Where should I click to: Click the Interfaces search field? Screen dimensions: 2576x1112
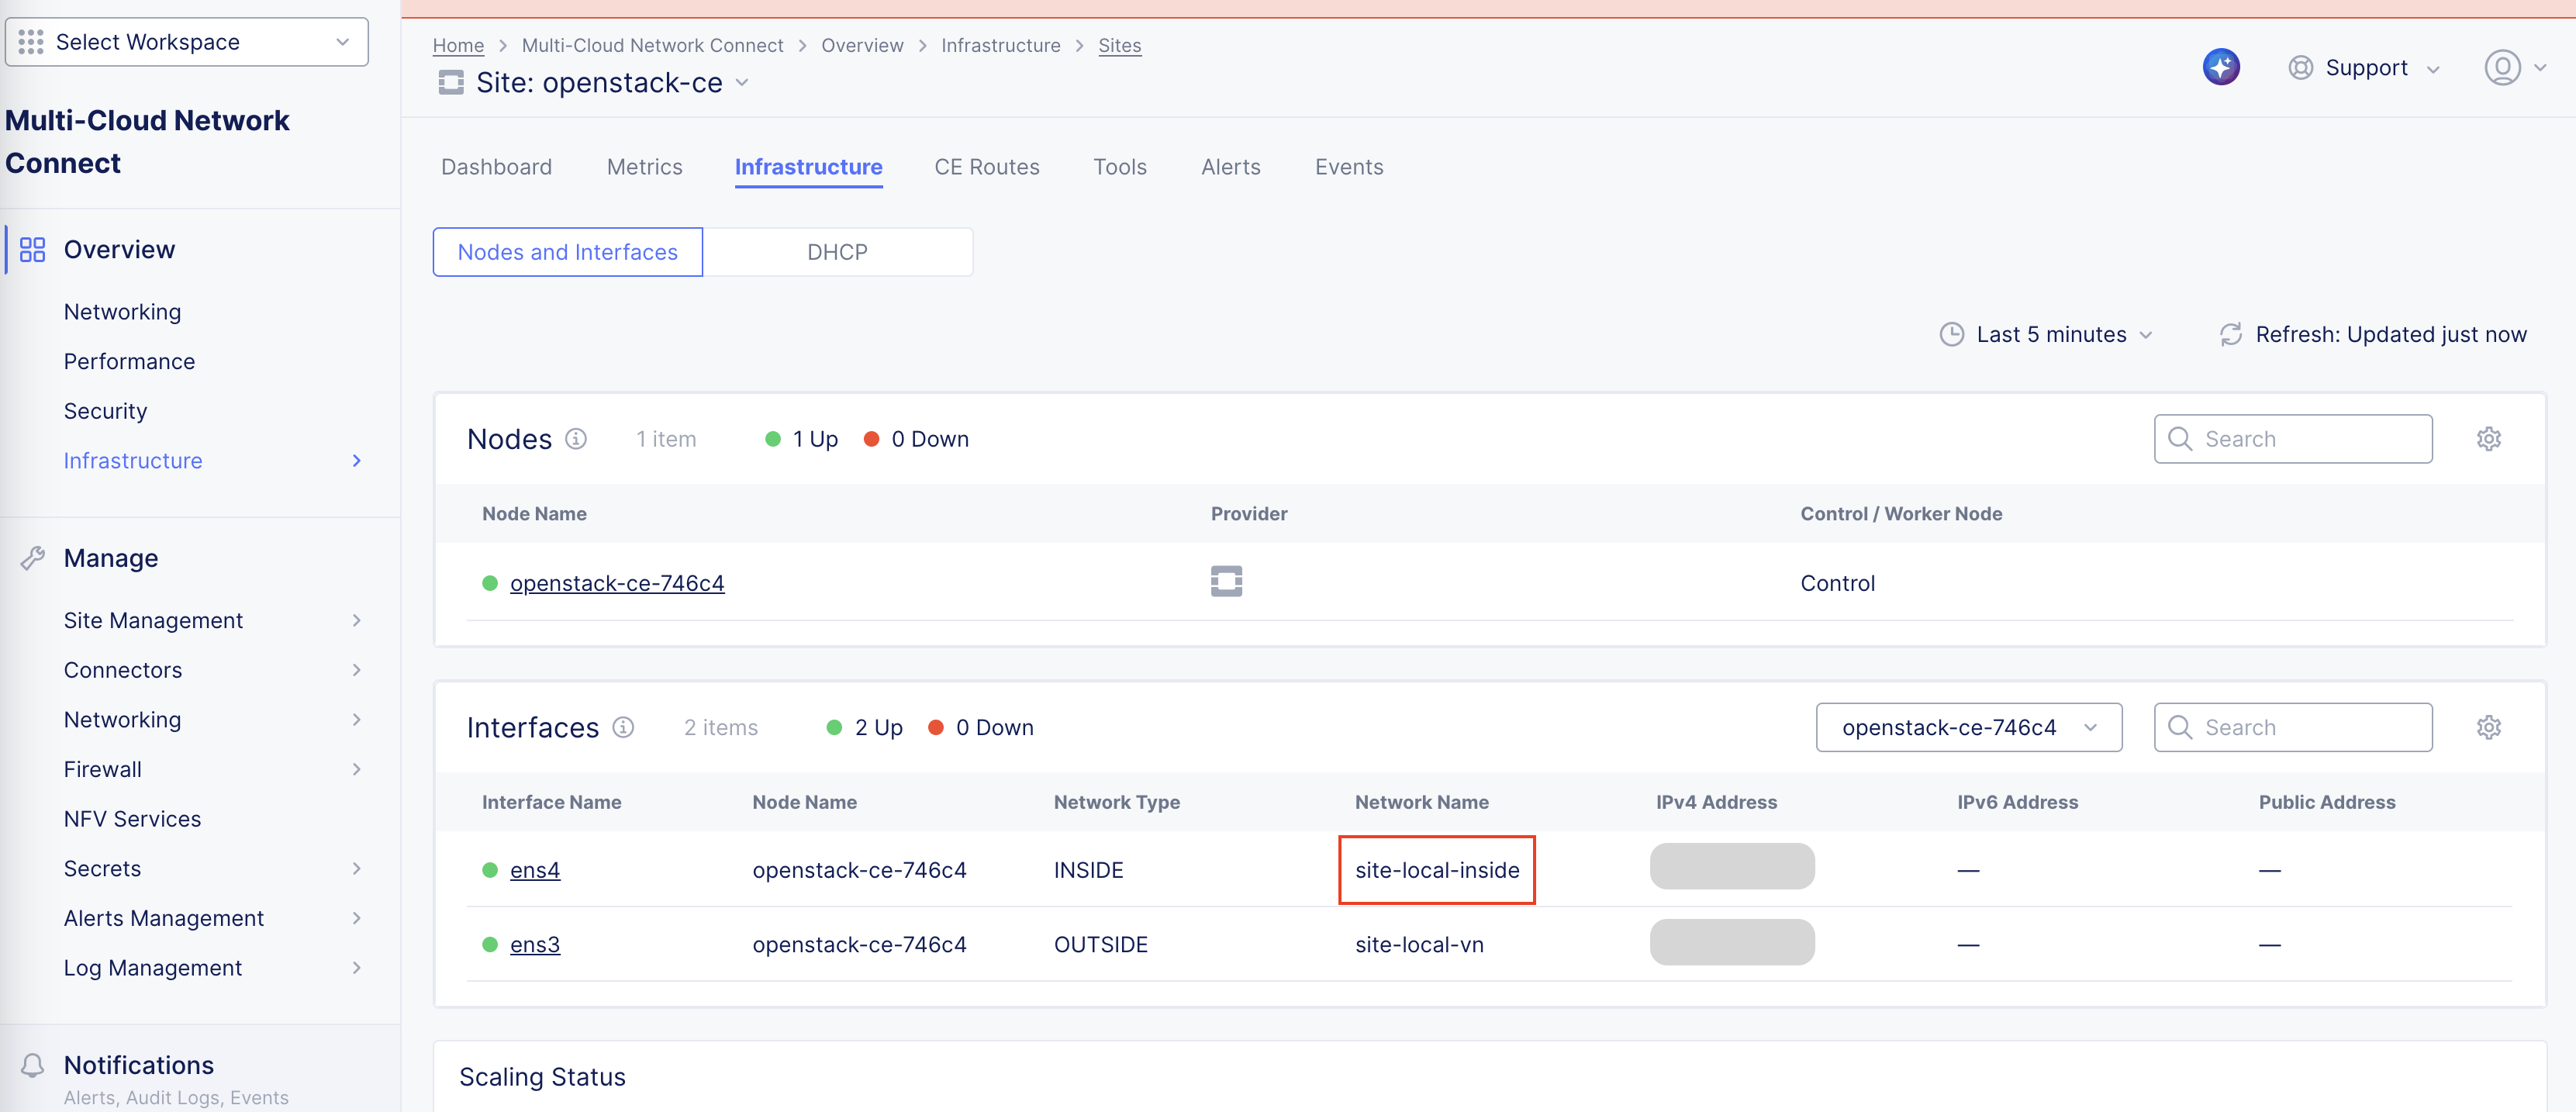tap(2293, 727)
